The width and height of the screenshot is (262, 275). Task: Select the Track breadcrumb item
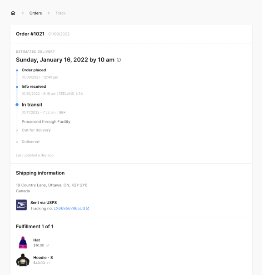tap(60, 13)
